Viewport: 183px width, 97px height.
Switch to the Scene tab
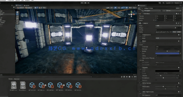[x=19, y=5]
